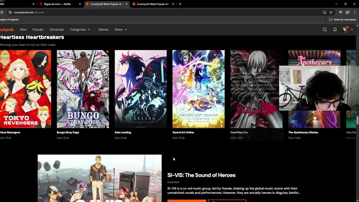The width and height of the screenshot is (359, 202).
Task: Open the Bungo Stray Dogs poster
Action: click(x=83, y=89)
